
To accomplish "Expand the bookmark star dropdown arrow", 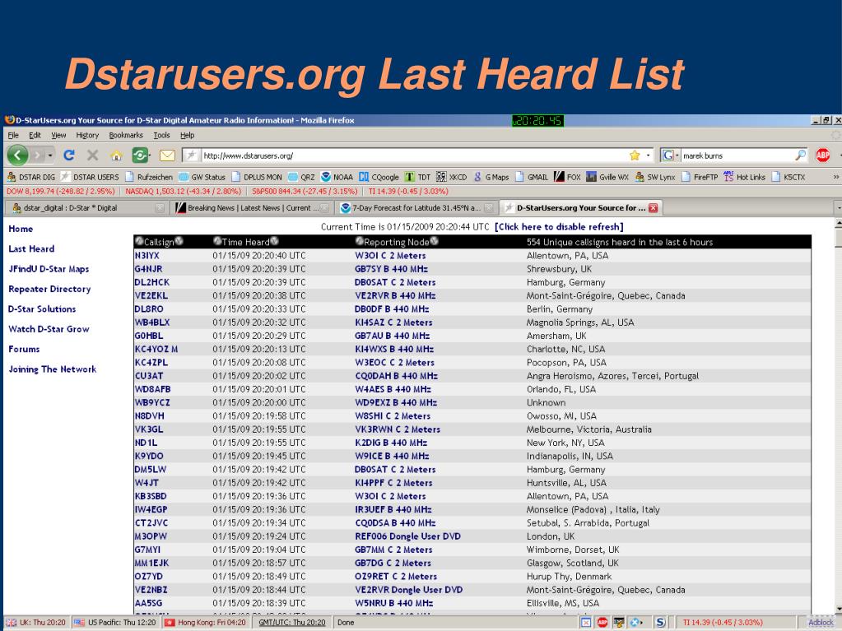I will (648, 155).
